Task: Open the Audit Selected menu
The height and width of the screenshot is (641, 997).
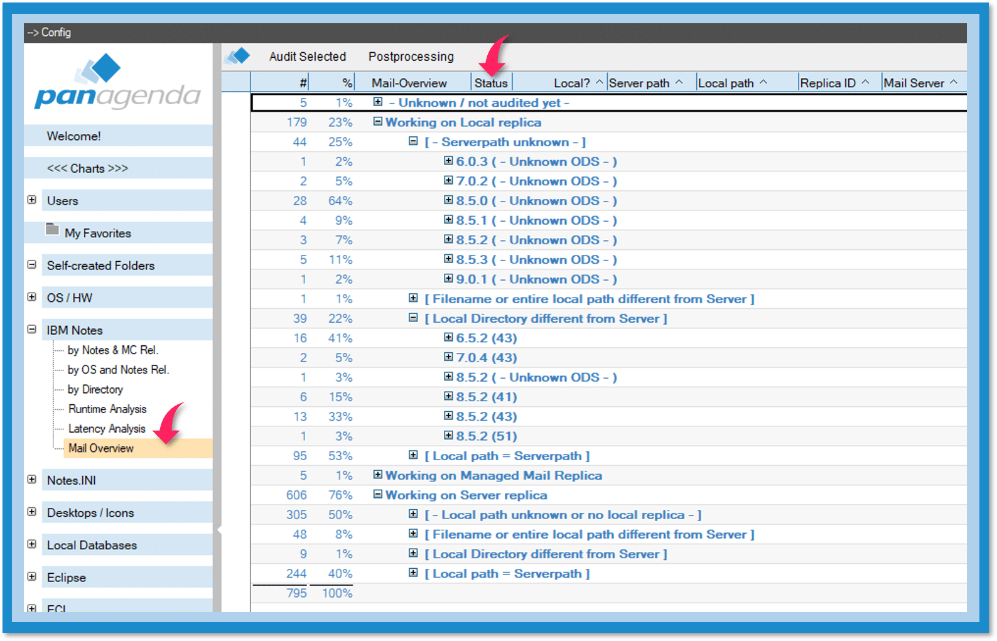Action: pyautogui.click(x=307, y=57)
